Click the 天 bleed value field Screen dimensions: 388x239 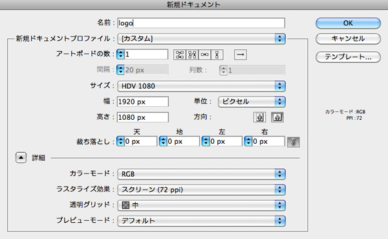click(x=140, y=141)
